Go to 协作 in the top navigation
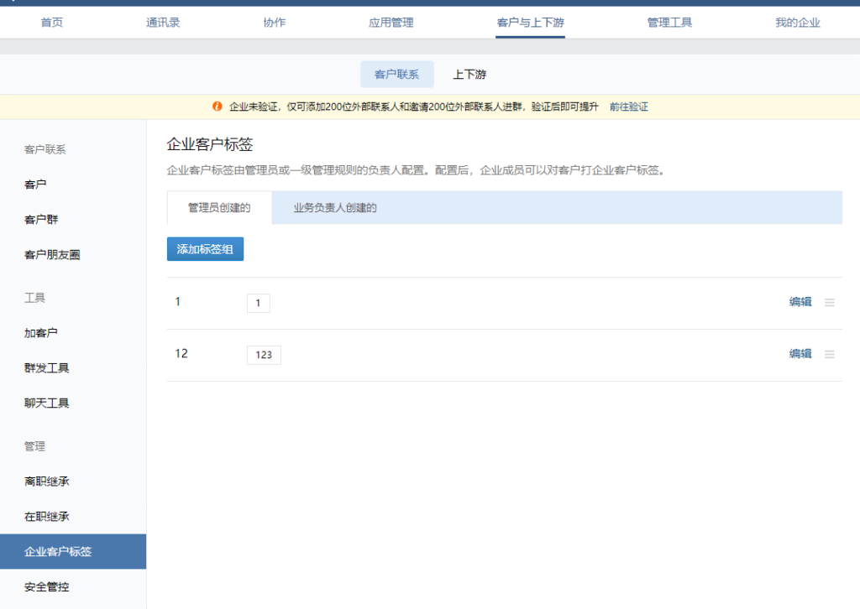 275,23
